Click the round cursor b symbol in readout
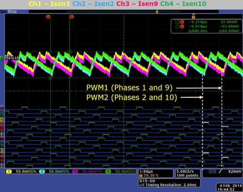Image resolution: width=243 pixels, height=192 pixels. coord(177,26)
